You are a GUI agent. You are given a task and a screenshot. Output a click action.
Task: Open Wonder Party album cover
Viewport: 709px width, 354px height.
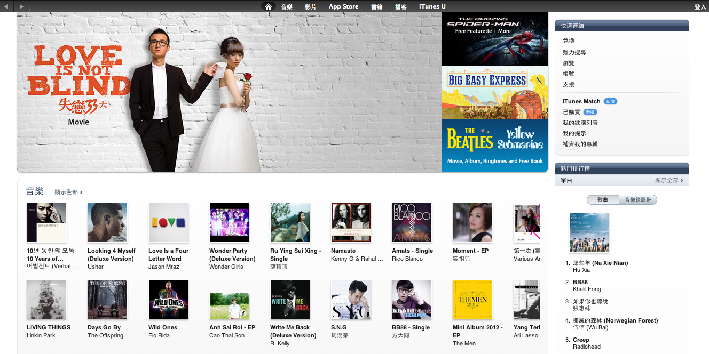[229, 223]
